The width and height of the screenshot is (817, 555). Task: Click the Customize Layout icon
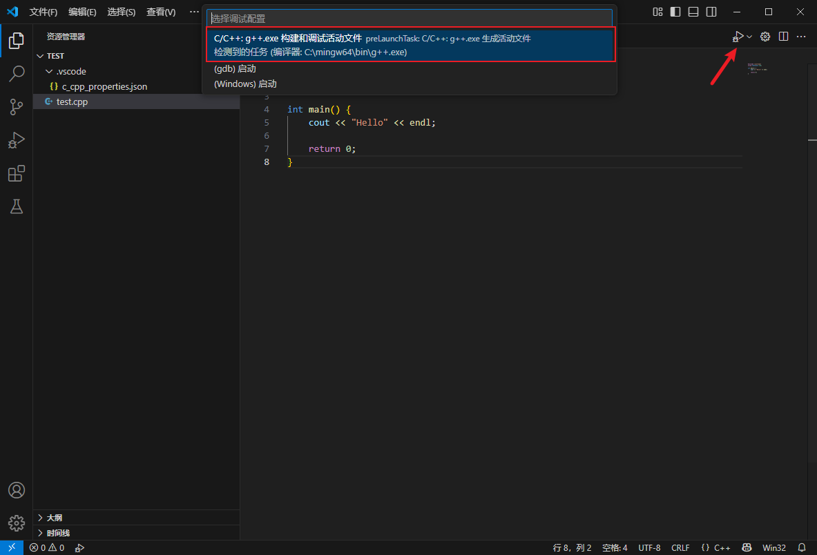pyautogui.click(x=657, y=12)
